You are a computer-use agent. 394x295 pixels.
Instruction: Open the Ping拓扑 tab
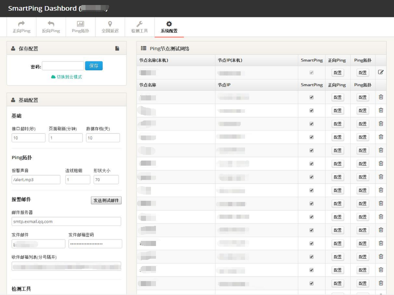[x=81, y=27]
